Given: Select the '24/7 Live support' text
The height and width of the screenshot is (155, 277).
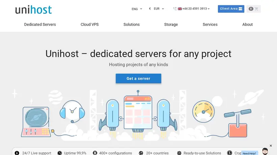Looking at the screenshot, I should (x=36, y=153).
